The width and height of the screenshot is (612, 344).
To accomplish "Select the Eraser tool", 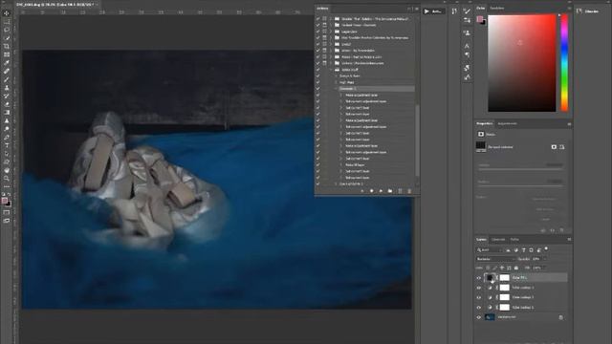I will click(7, 104).
